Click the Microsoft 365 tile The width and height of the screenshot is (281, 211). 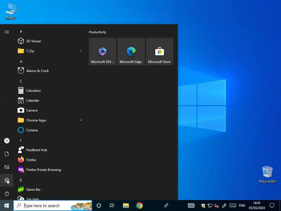tap(103, 51)
